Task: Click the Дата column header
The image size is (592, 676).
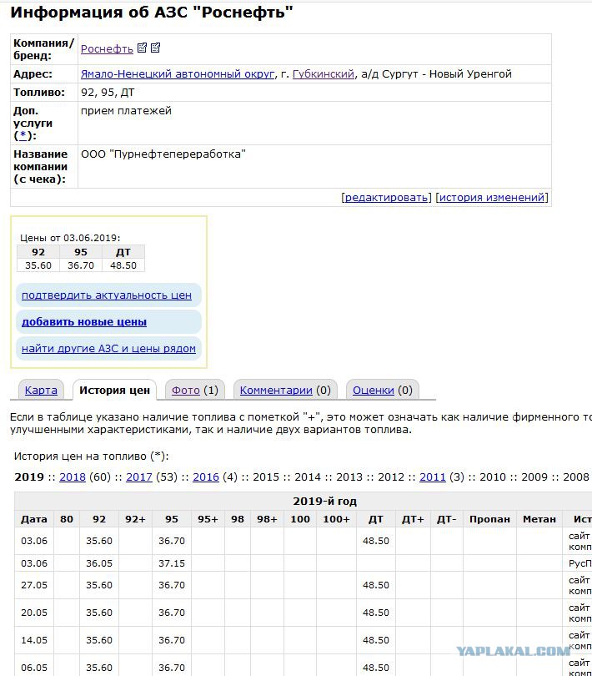Action: 34,519
